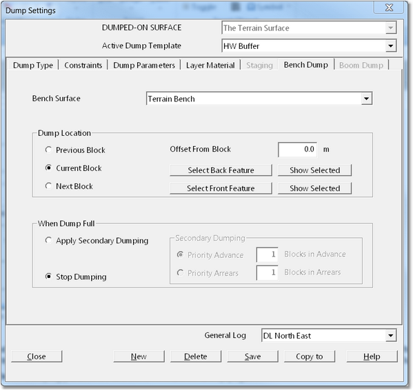Create a new template with New button
The image size is (413, 391).
pyautogui.click(x=139, y=357)
